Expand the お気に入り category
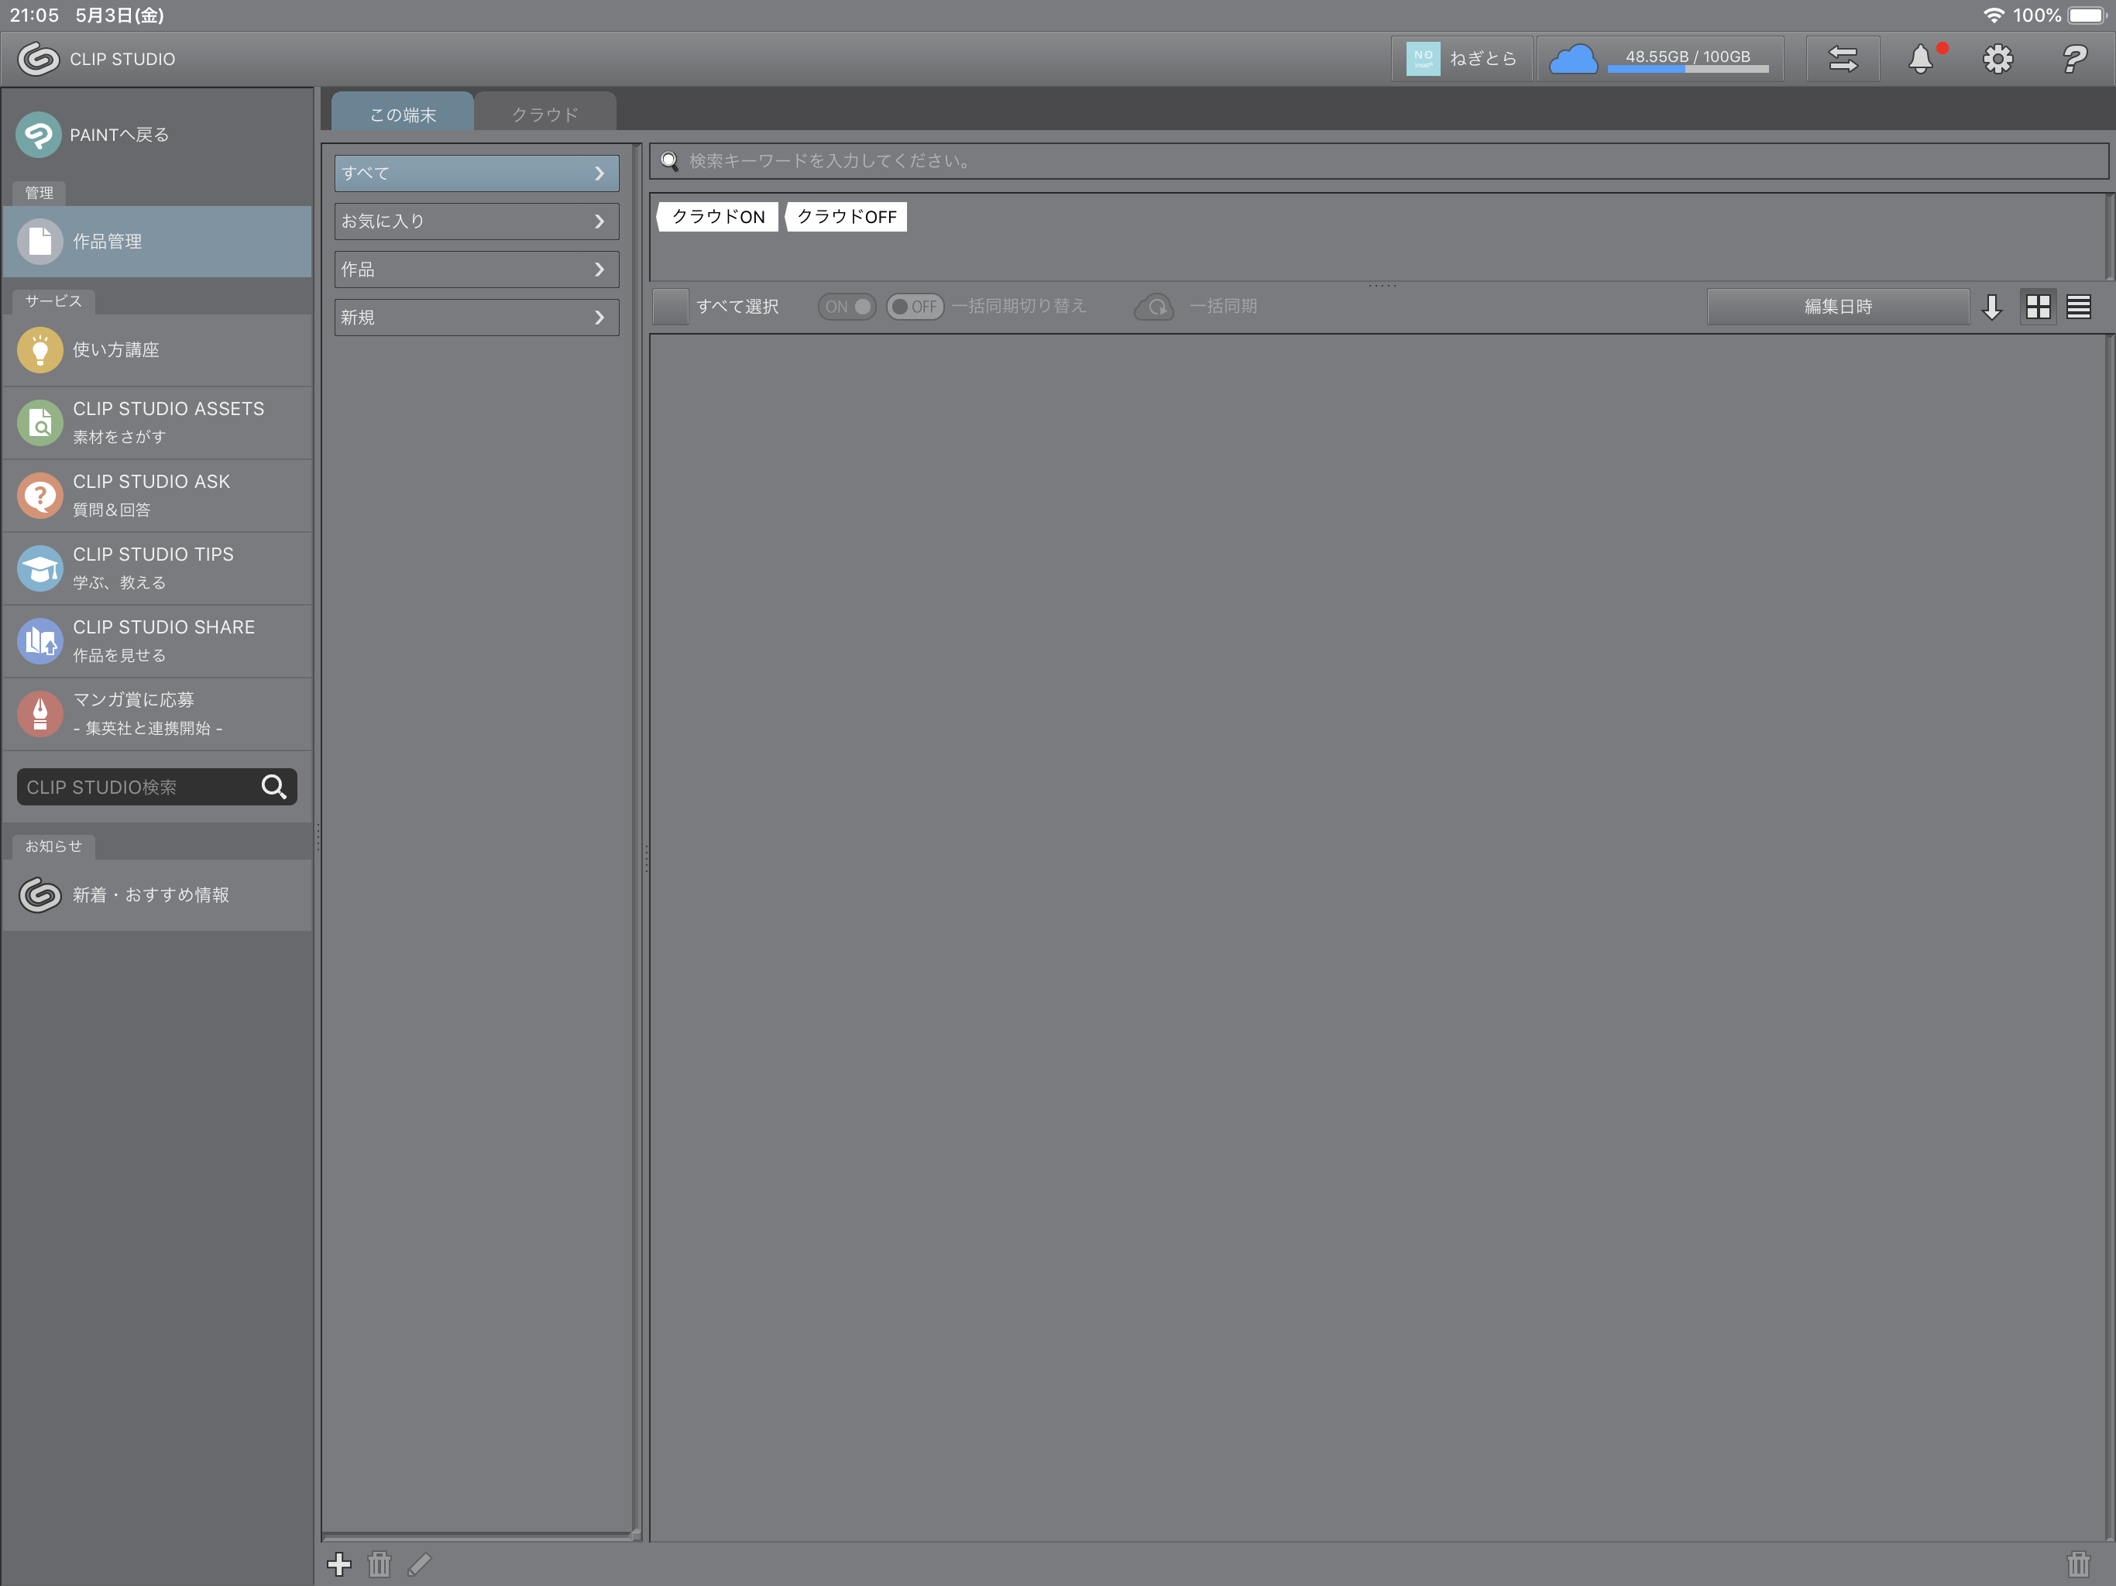 click(476, 221)
